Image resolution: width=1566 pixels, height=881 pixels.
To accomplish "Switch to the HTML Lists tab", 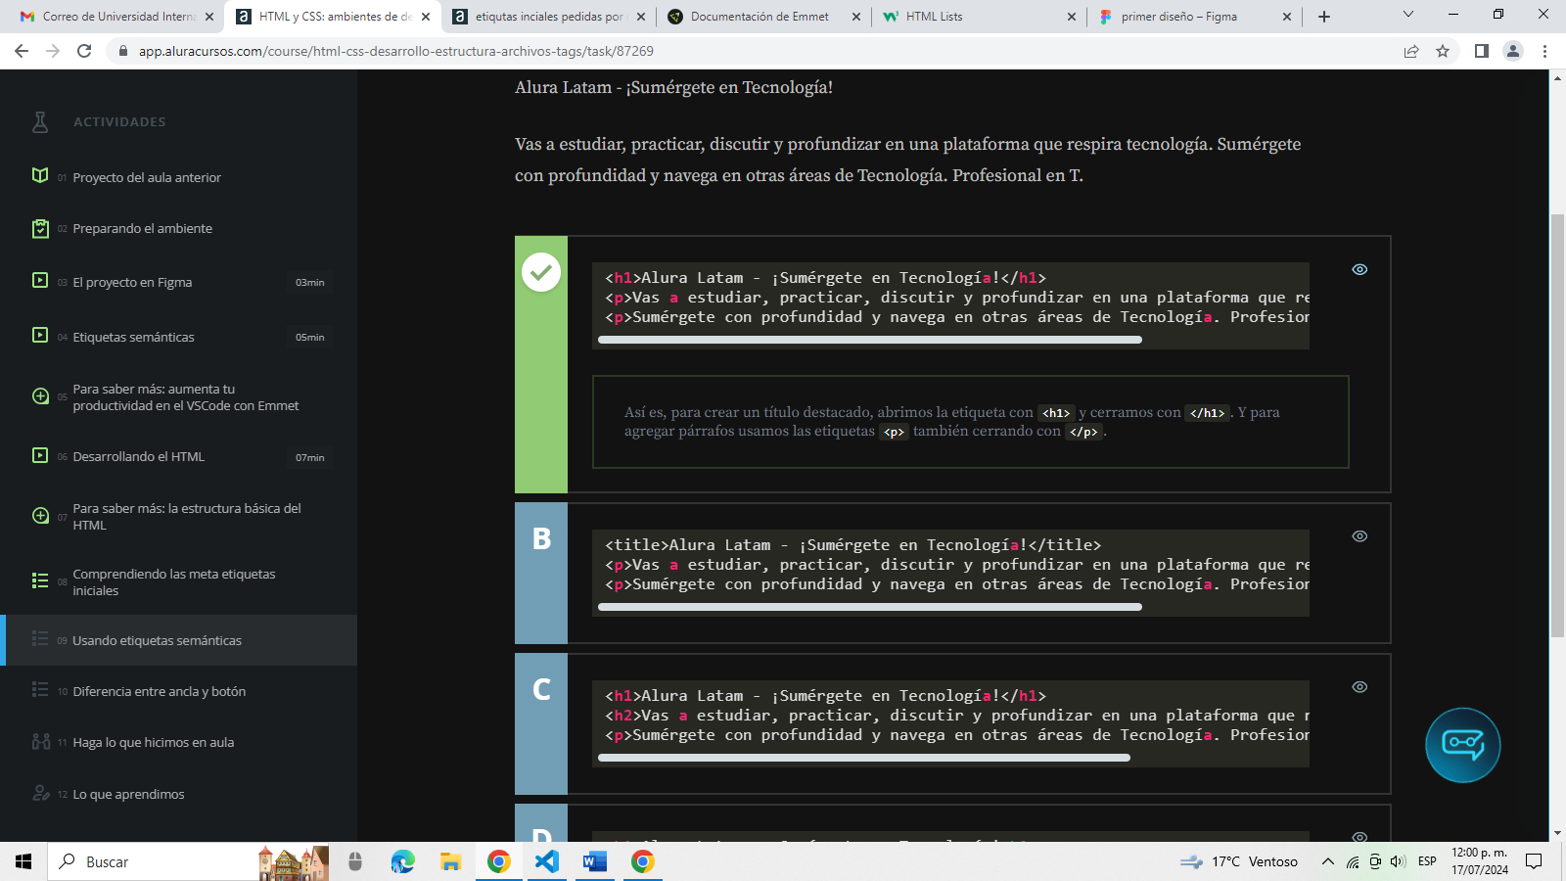I will point(979,16).
